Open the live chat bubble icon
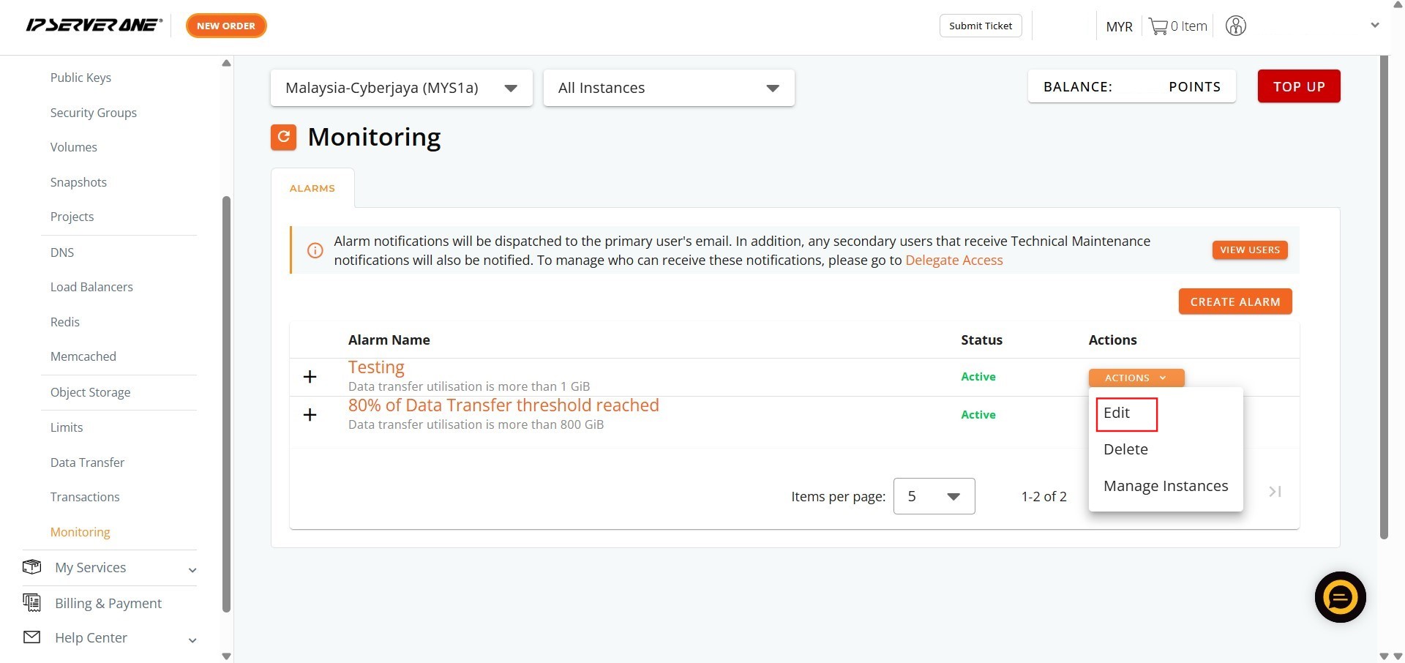 point(1340,597)
